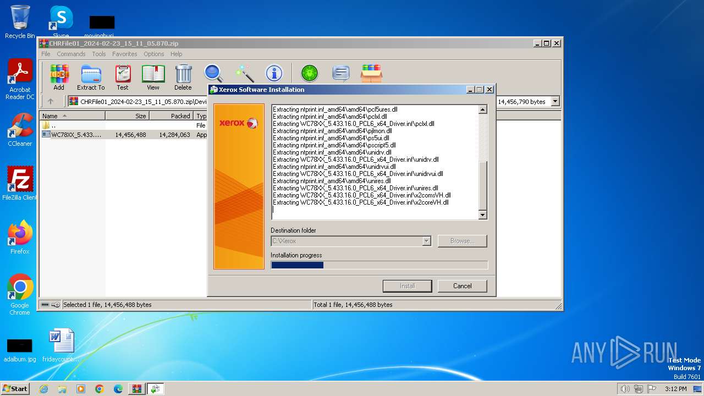Click log line 'Extracting WC78XX_5.433.16.0_PCL6_x64_Driver.inf\x2coreVH.dll'
The image size is (704, 396).
point(361,202)
